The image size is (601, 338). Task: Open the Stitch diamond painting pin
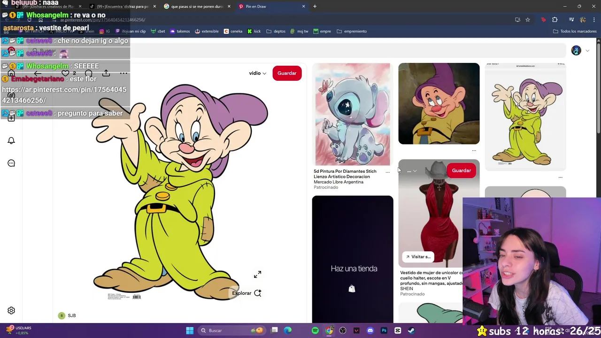(353, 115)
